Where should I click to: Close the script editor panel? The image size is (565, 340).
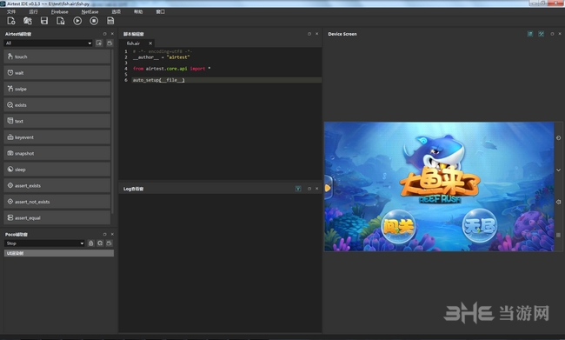(317, 34)
